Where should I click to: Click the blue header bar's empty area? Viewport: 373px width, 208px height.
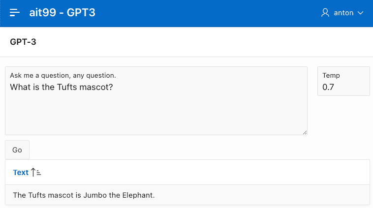pos(207,13)
